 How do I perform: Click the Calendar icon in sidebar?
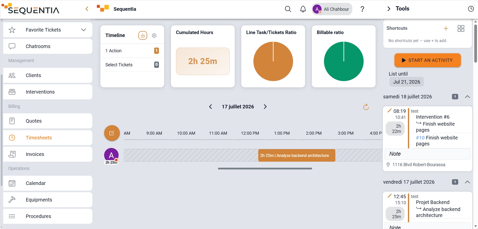click(x=12, y=183)
